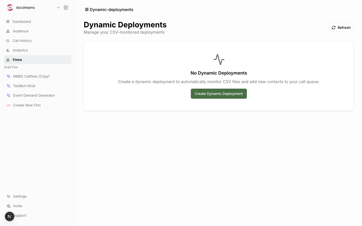Click the Refresh button
Viewport: 362px width, 226px height.
pyautogui.click(x=341, y=28)
